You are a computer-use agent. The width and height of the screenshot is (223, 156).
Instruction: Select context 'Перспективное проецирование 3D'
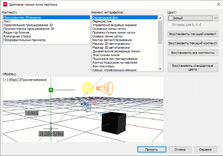(x=46, y=29)
